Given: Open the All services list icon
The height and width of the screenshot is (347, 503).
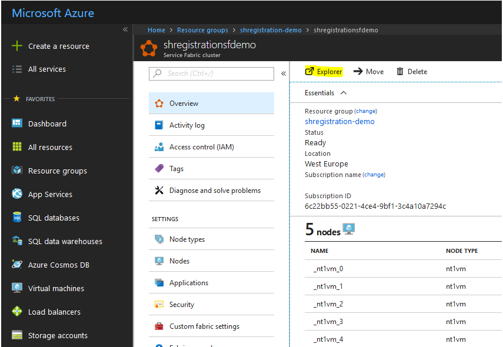Looking at the screenshot, I should [x=17, y=69].
